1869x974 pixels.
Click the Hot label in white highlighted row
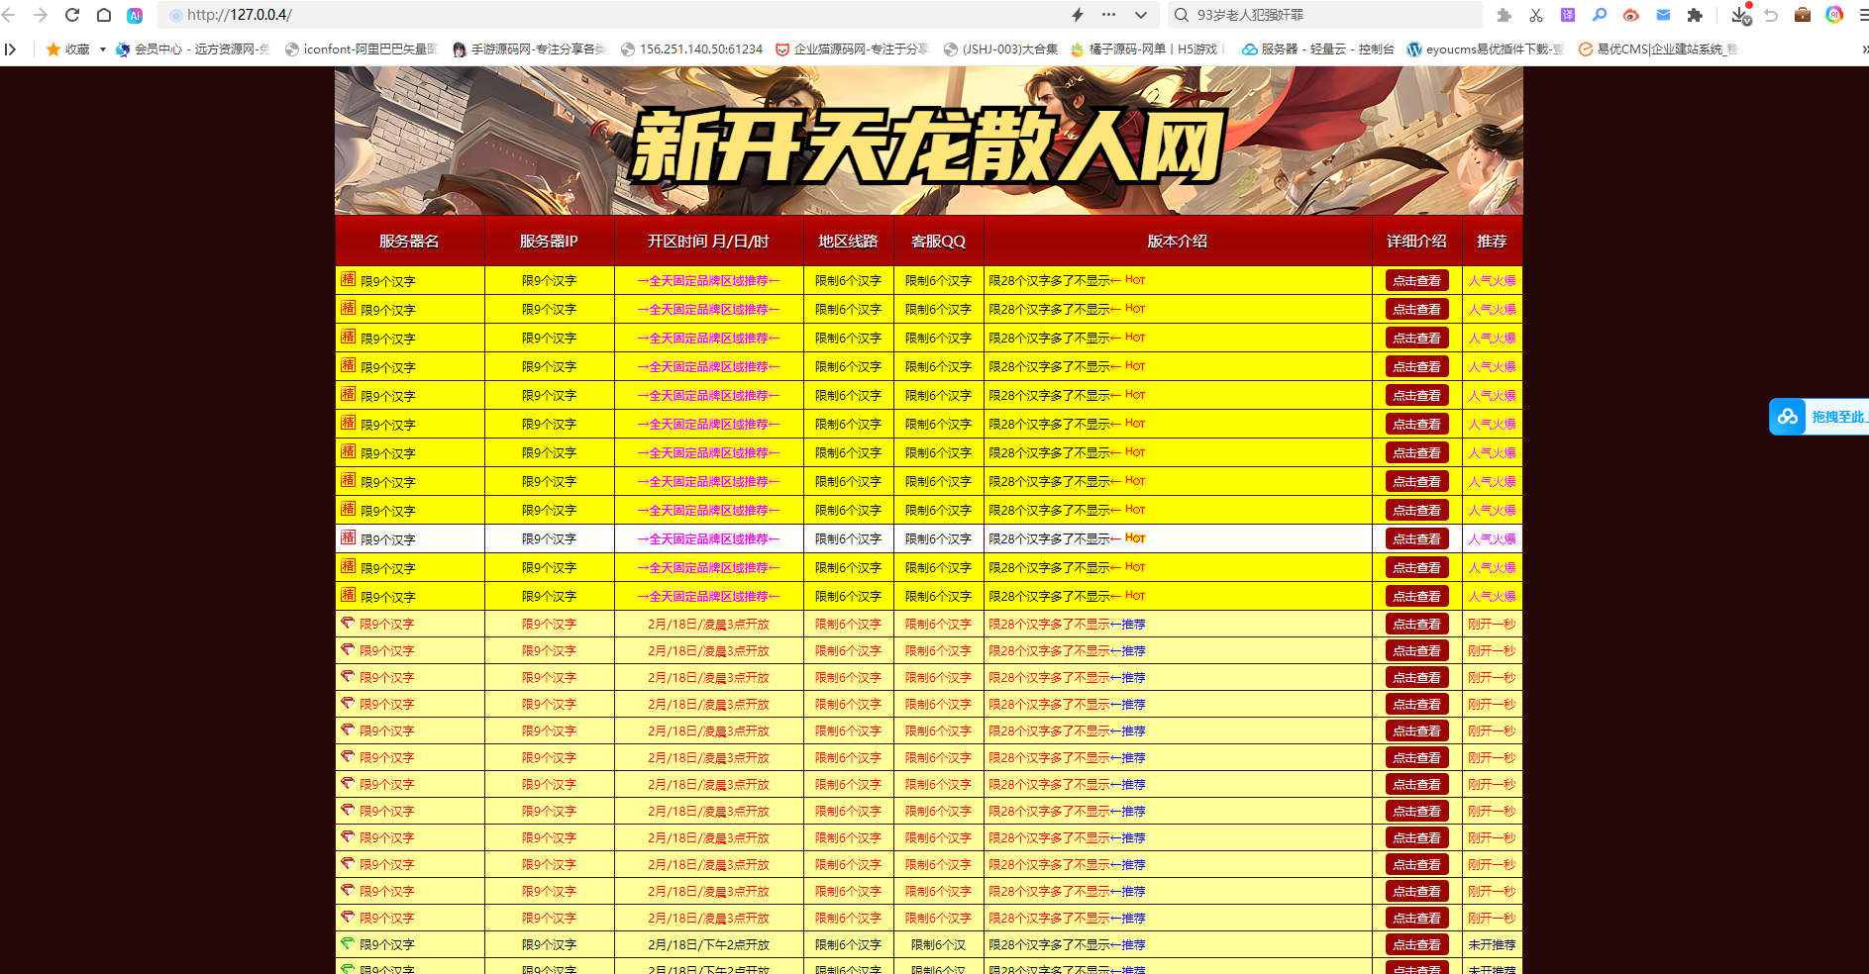point(1135,538)
